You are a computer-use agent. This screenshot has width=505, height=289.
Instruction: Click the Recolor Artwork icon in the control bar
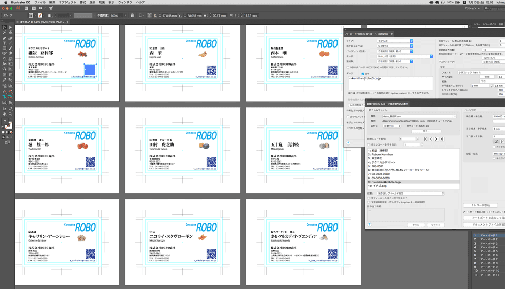pyautogui.click(x=132, y=15)
